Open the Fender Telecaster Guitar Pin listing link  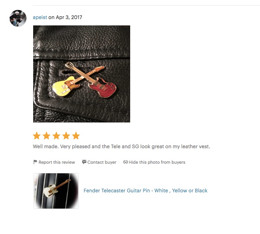pos(145,191)
